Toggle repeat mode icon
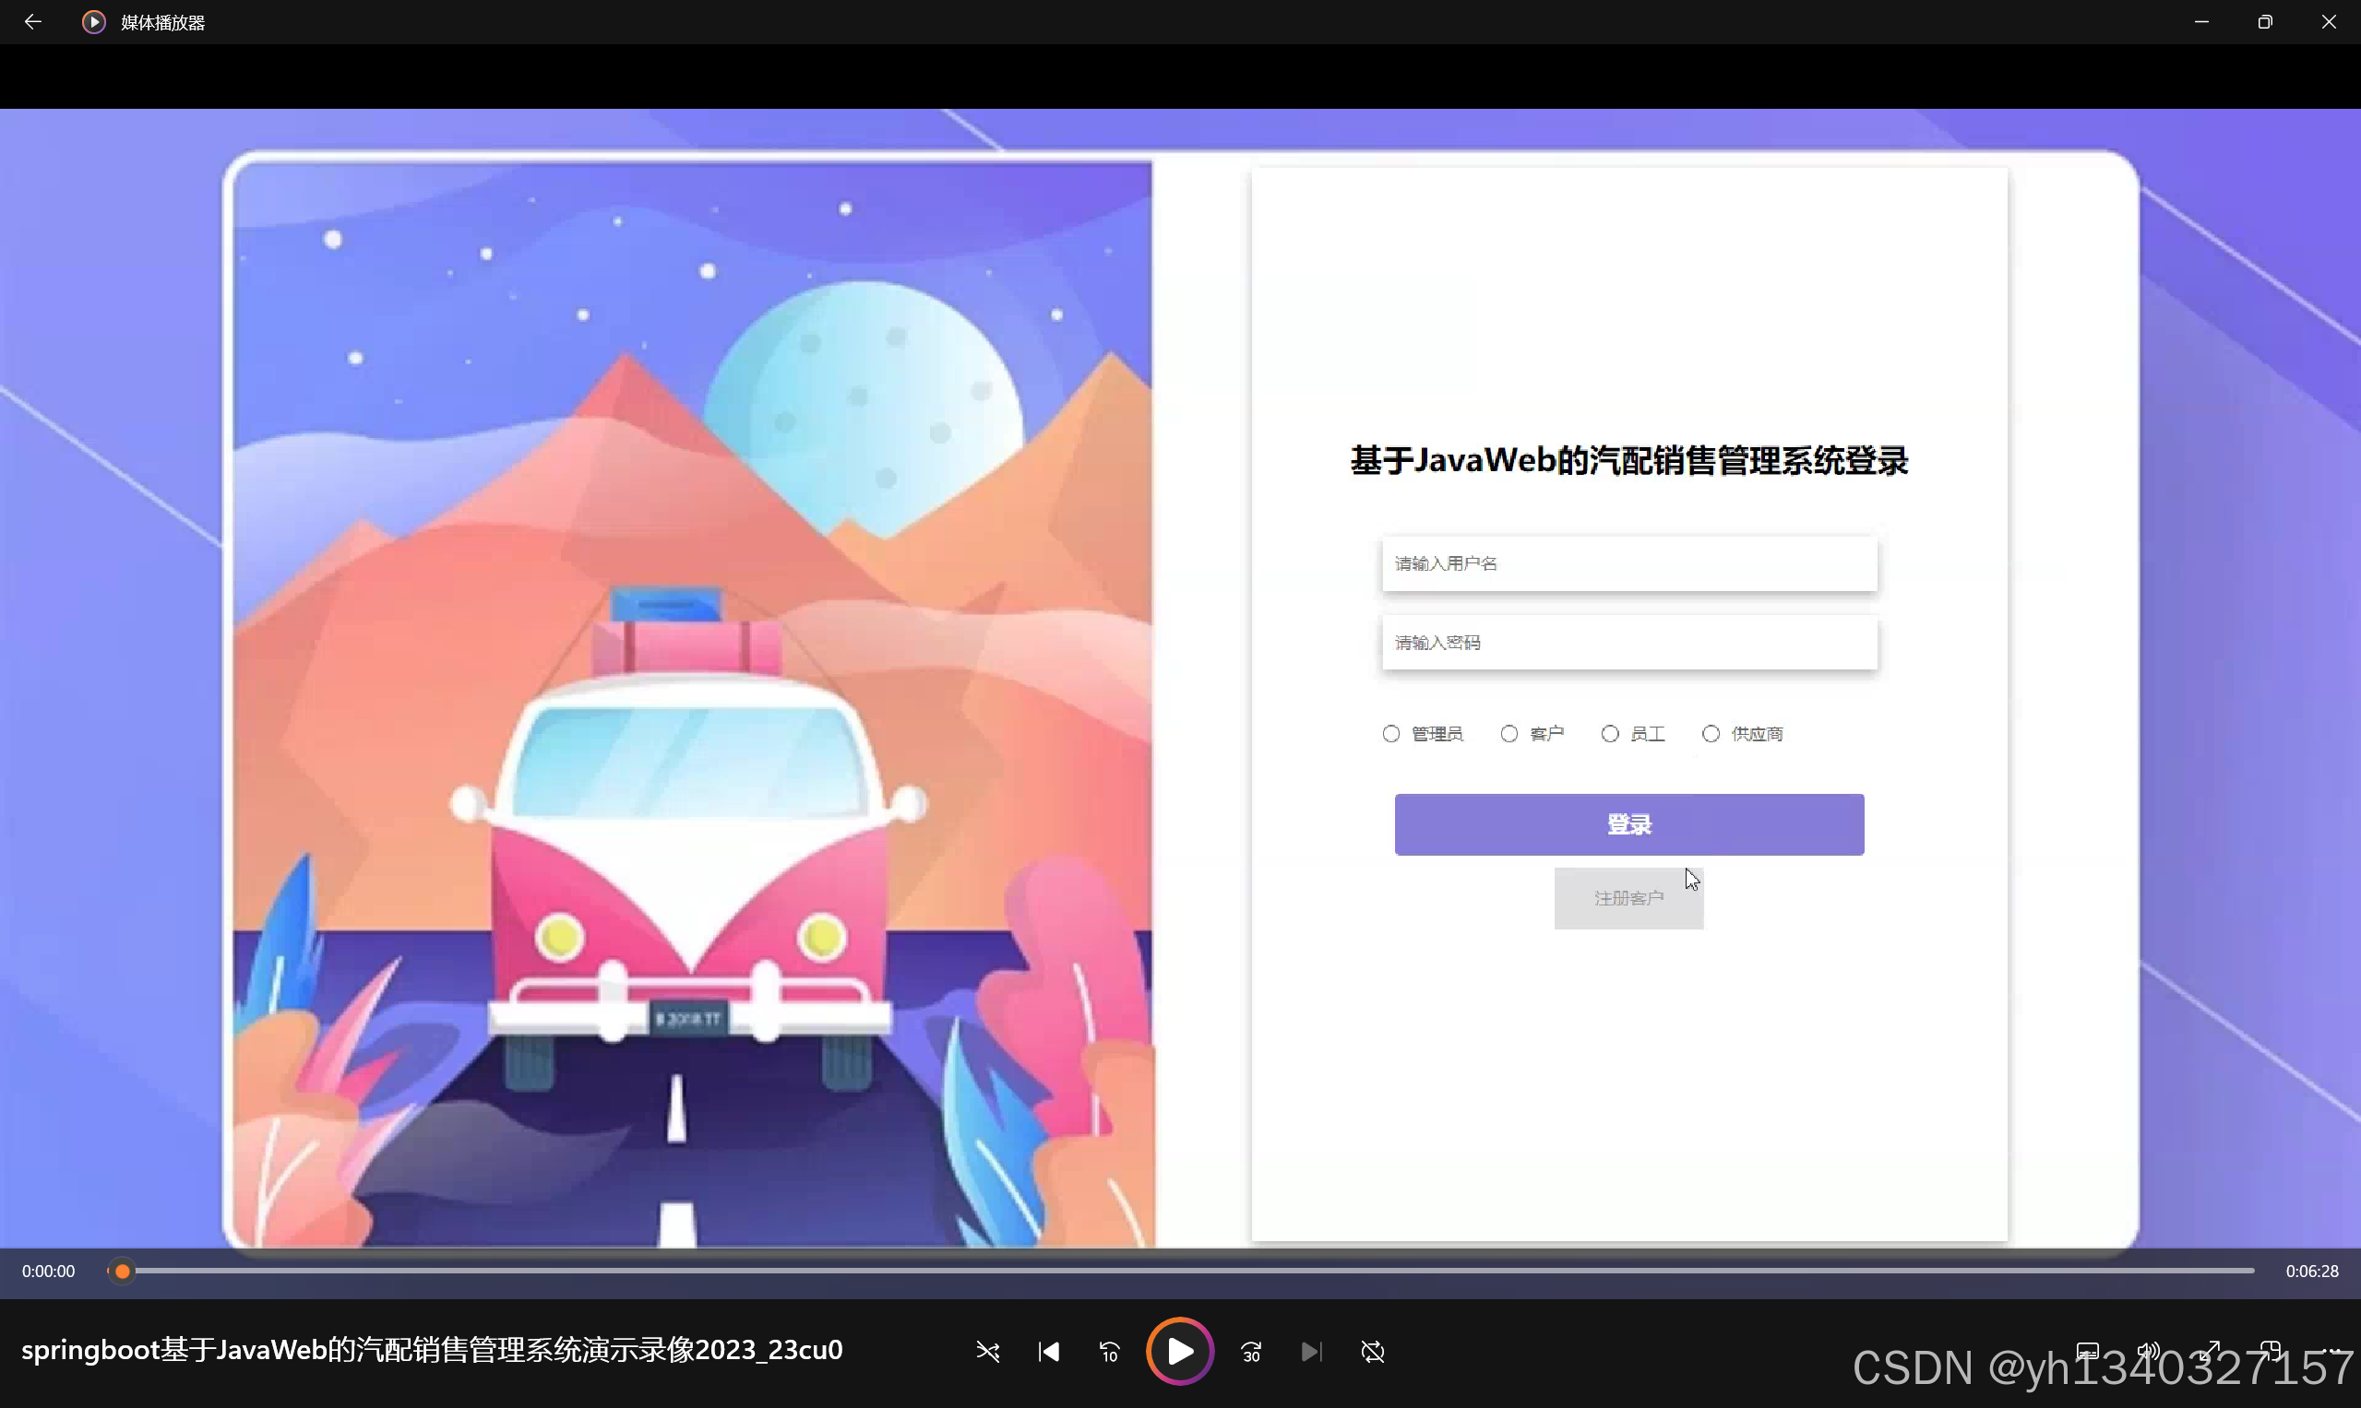Image resolution: width=2361 pixels, height=1408 pixels. click(x=1373, y=1351)
